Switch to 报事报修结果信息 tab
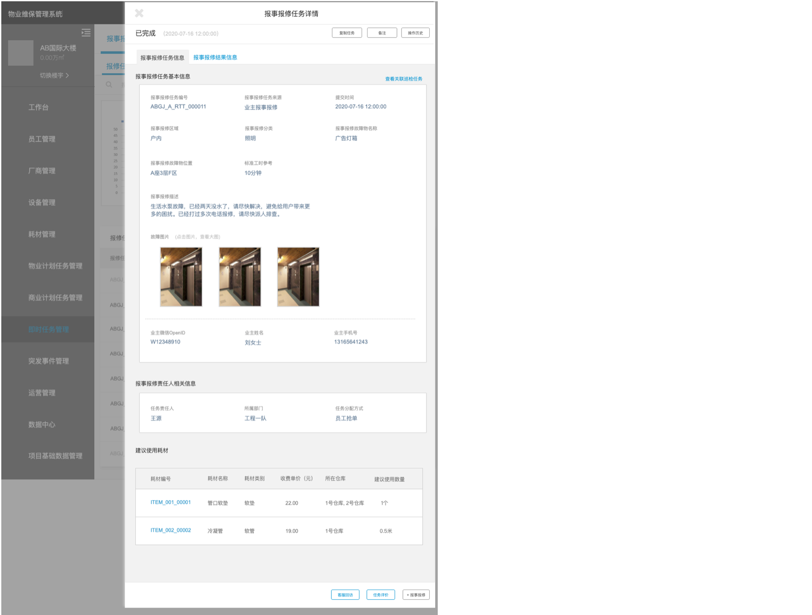The image size is (812, 615). point(215,57)
